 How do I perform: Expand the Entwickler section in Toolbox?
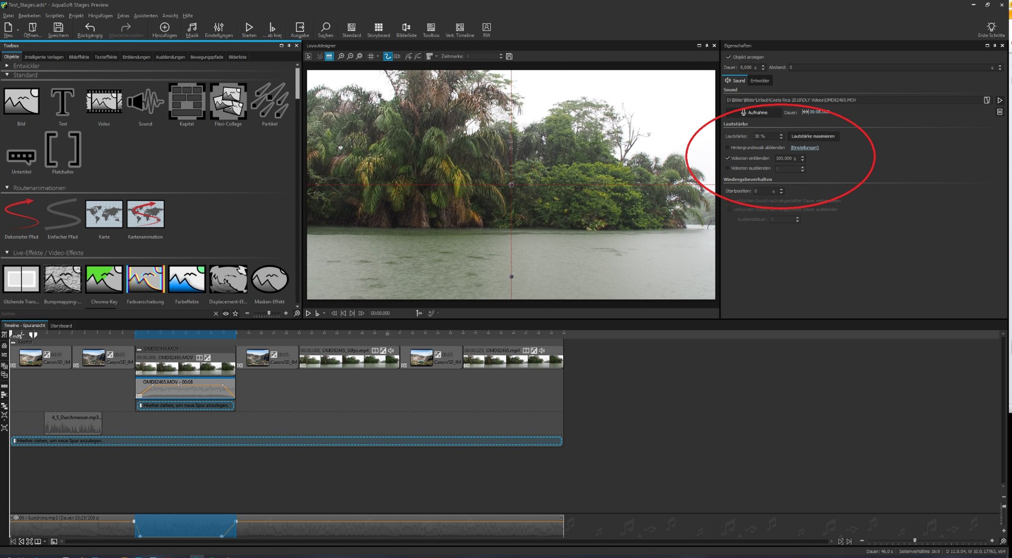click(x=7, y=66)
